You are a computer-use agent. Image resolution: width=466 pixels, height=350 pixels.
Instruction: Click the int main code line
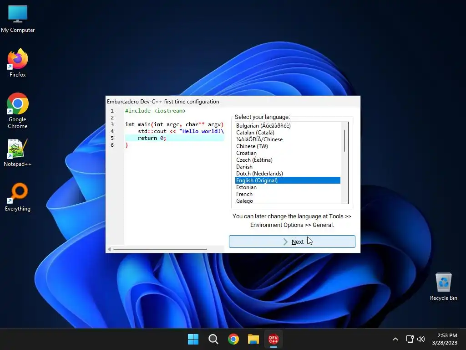pyautogui.click(x=174, y=124)
